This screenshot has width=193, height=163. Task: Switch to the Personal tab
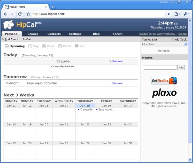coord(12,34)
